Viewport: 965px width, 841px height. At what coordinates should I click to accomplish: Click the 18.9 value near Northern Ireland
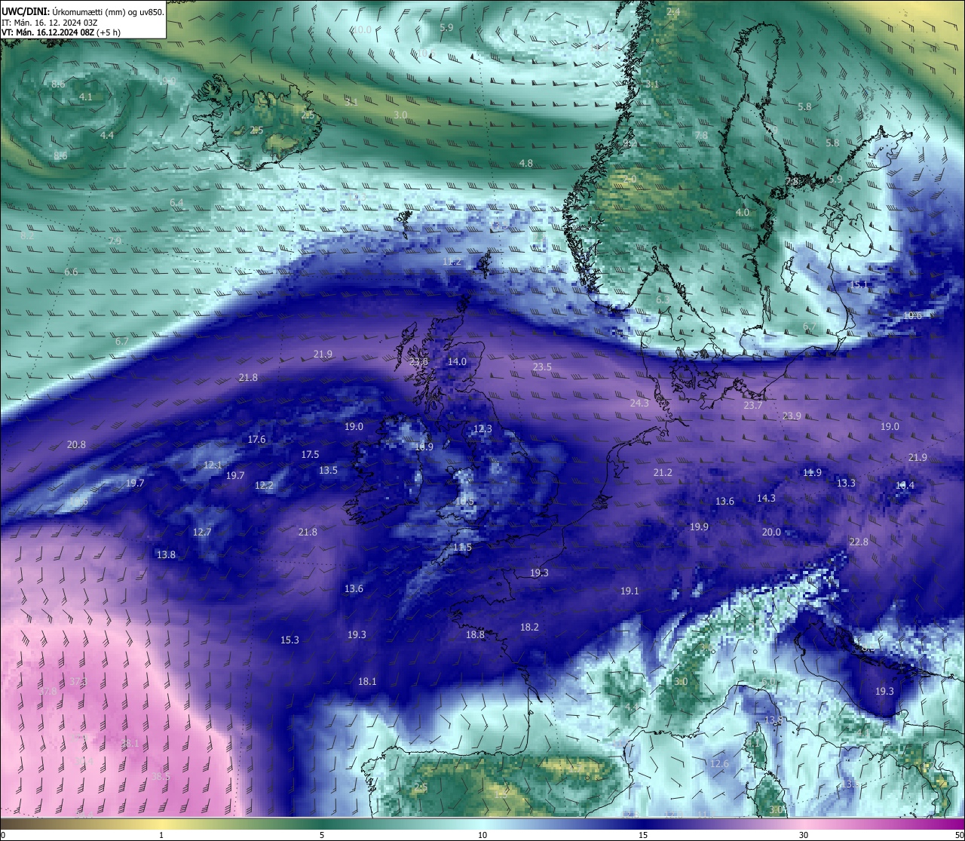pyautogui.click(x=424, y=447)
